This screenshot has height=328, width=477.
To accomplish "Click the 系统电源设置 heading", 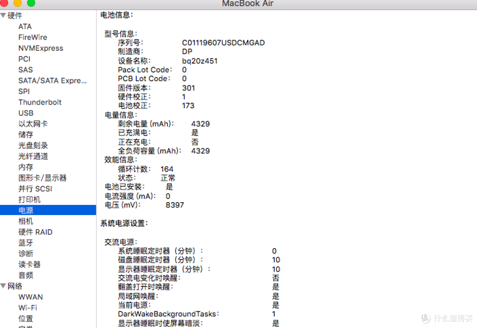I will click(x=124, y=223).
